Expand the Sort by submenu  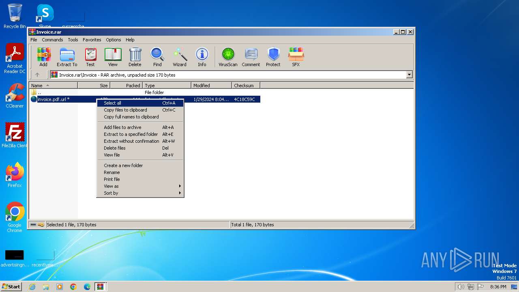(x=140, y=193)
